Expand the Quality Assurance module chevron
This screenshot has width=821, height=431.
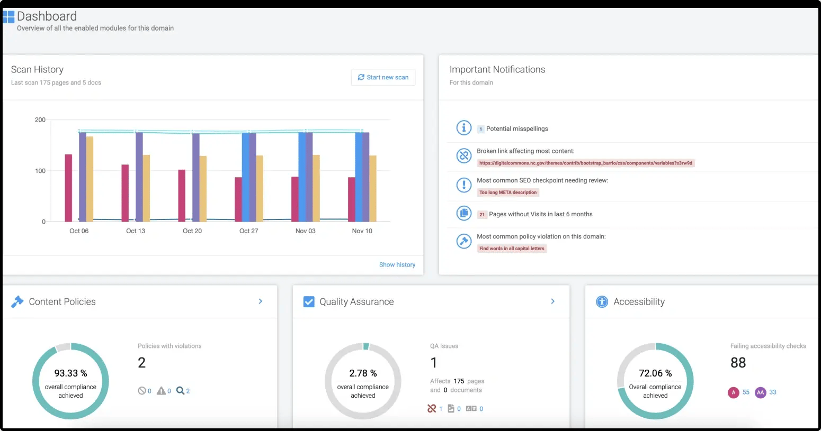[x=552, y=301]
